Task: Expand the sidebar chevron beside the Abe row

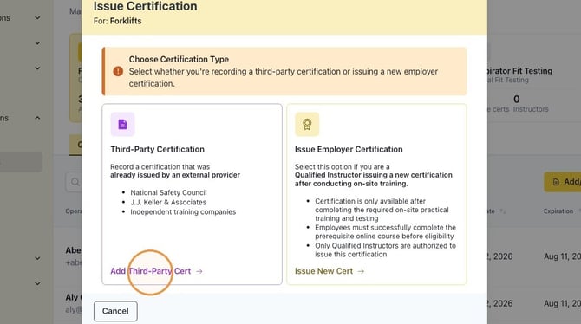Action: [x=37, y=258]
